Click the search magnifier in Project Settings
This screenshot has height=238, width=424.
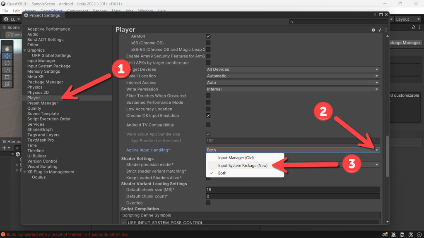(x=292, y=21)
